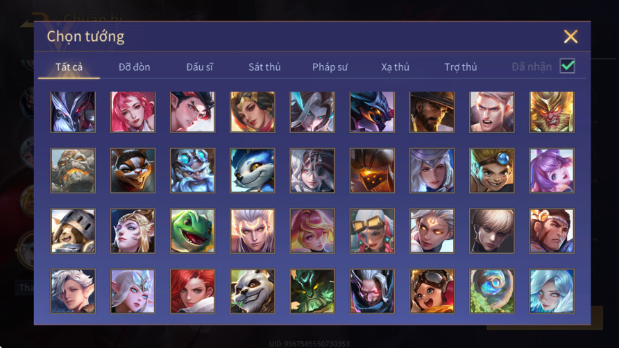Viewport: 619px width, 348px height.
Task: Select the aviator goggles child hero
Action: [432, 291]
